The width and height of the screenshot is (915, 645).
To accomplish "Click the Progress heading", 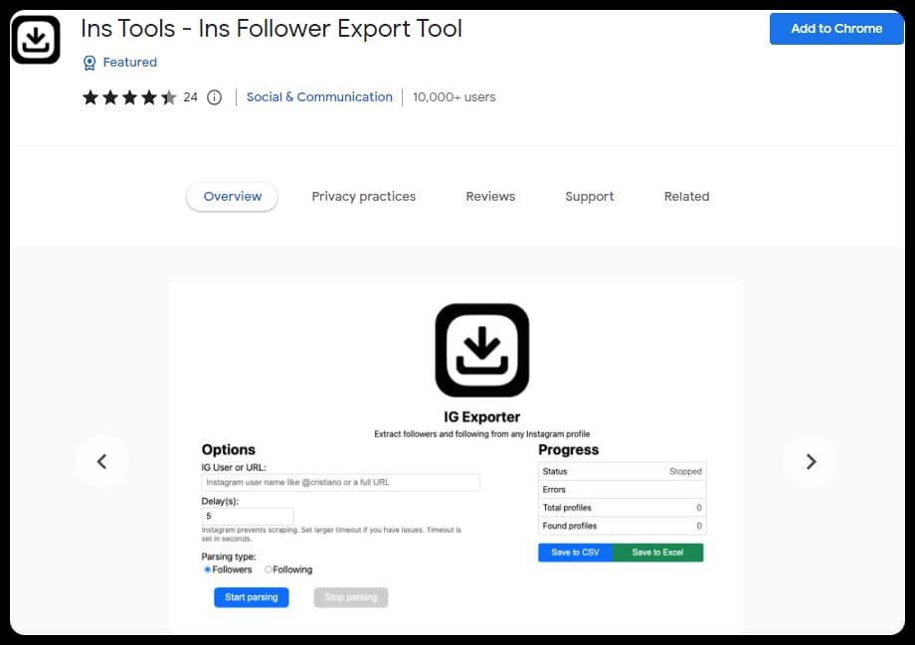I will pos(568,449).
